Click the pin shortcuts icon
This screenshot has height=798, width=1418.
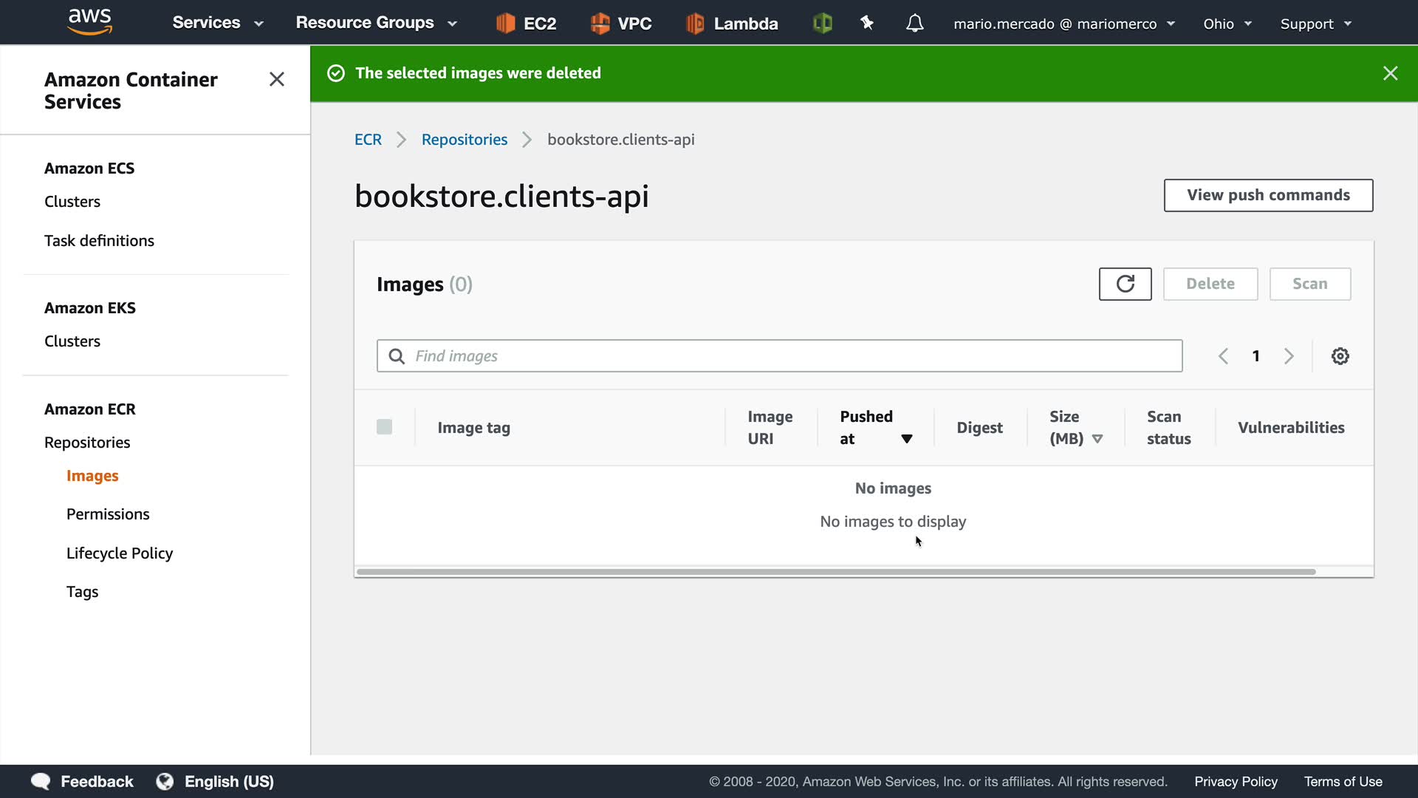(867, 24)
